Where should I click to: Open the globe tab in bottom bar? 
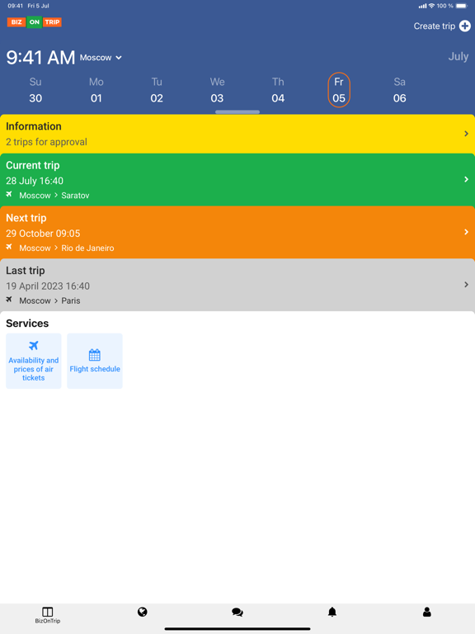click(142, 612)
